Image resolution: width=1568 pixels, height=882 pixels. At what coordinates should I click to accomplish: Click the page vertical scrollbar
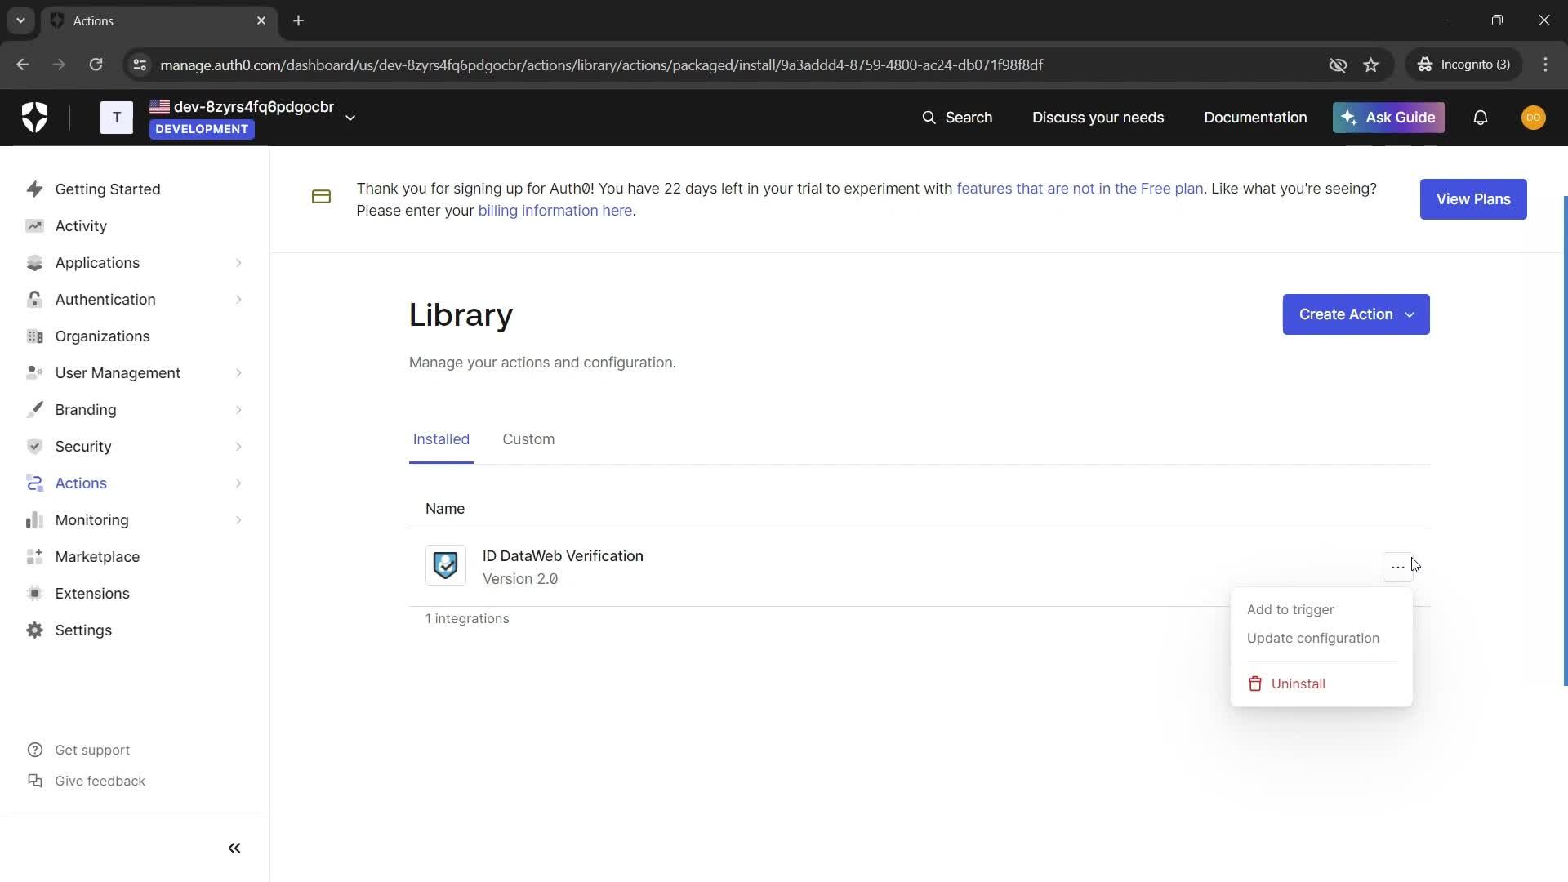point(1565,441)
